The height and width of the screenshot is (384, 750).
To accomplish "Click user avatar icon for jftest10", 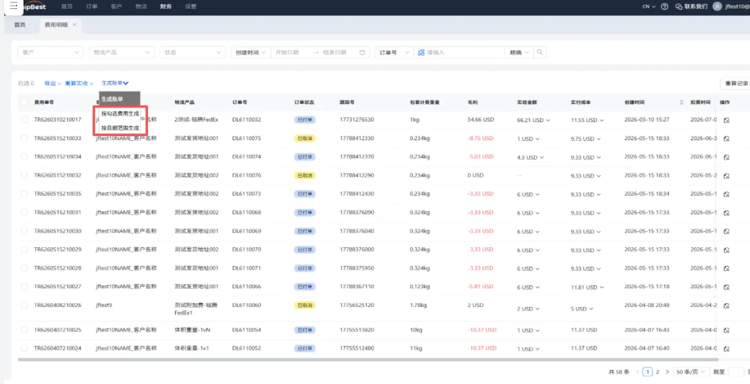I will click(717, 7).
